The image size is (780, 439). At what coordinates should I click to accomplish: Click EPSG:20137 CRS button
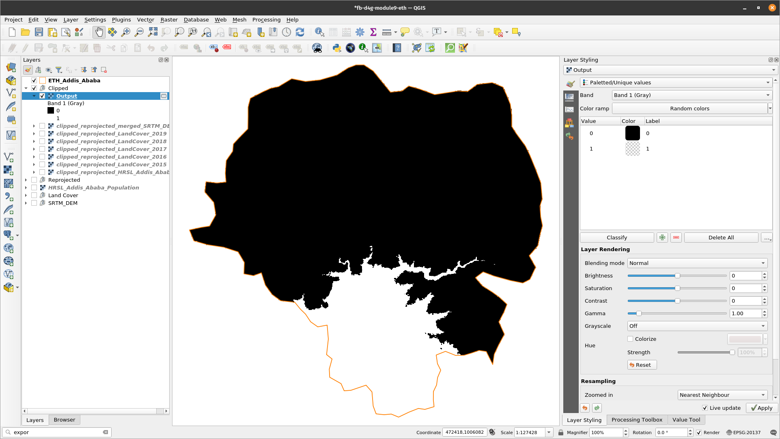coord(743,433)
